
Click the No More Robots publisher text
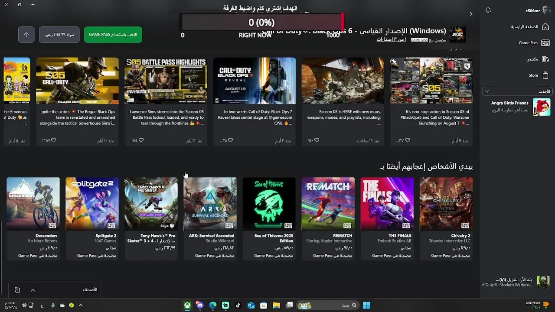(42, 241)
